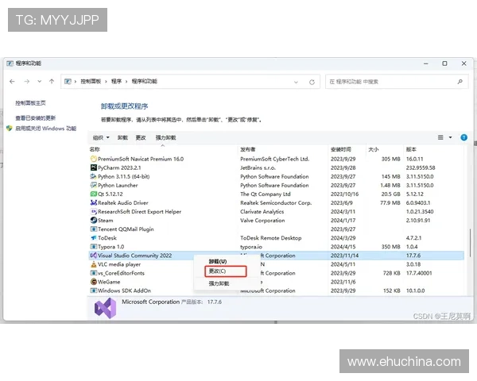Click Realtek Semiconductor Corp. publisher text
This screenshot has width=477, height=381.
click(x=276, y=203)
